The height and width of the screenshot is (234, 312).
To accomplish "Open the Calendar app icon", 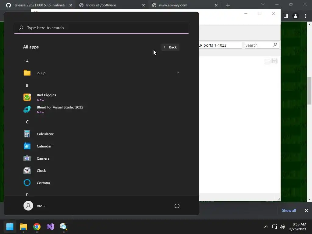I will pos(27,146).
